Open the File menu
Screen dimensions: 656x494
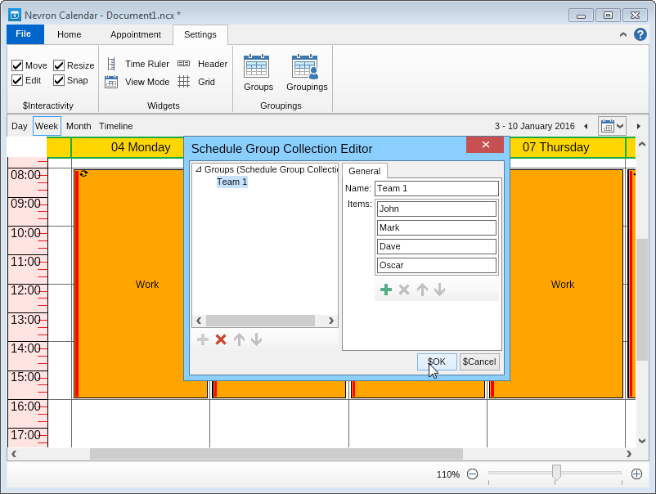25,34
